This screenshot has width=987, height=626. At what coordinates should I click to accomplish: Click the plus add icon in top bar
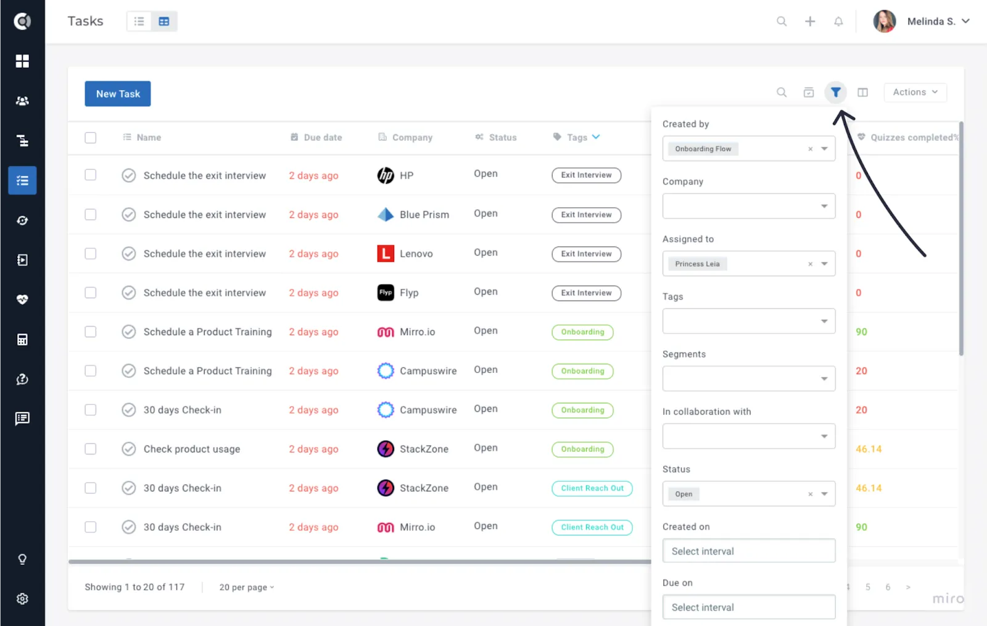(x=810, y=22)
